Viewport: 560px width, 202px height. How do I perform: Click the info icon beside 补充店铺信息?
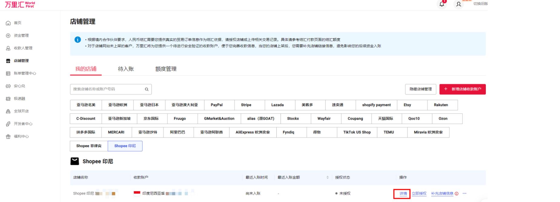pos(456,194)
